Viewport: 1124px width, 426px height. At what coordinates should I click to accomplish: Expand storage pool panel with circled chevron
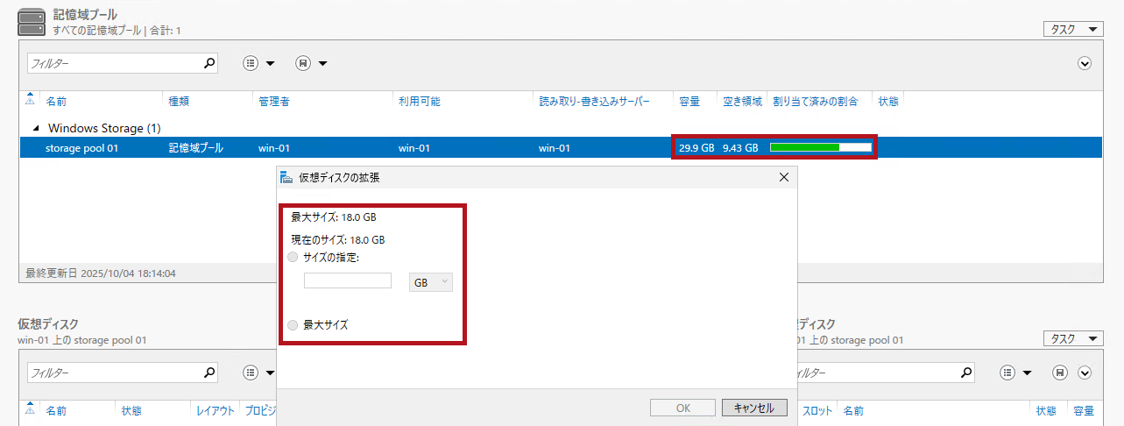[x=1085, y=63]
